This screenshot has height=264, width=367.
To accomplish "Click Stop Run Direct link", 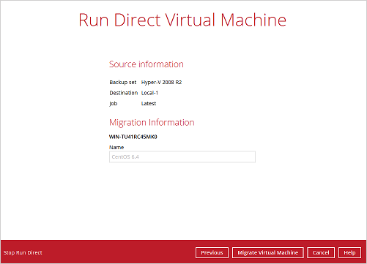I will [23, 252].
